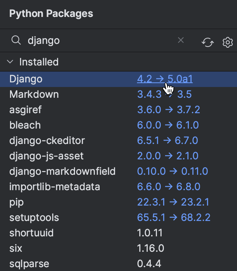
Task: Upgrade Django from 4.2 to 5.0a1
Action: point(165,79)
